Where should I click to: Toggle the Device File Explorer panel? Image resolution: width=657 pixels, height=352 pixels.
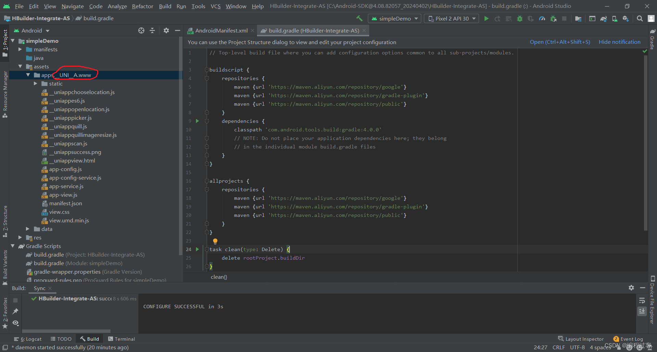pyautogui.click(x=652, y=300)
